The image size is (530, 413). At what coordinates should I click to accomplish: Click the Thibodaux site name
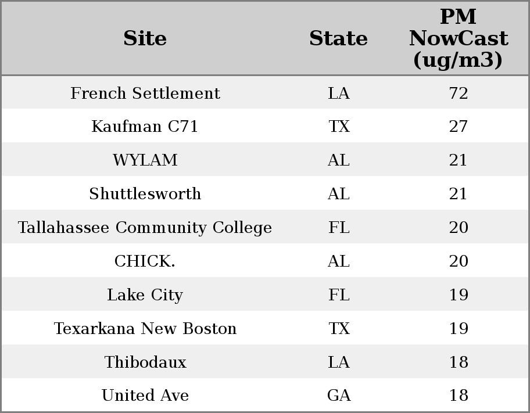[x=145, y=362]
